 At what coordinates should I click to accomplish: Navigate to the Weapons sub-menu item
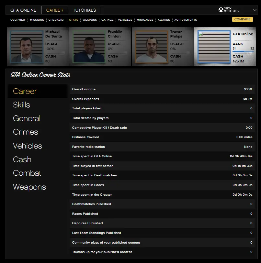[x=90, y=20]
